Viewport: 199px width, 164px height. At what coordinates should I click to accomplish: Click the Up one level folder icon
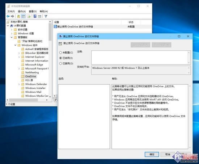click(18, 16)
